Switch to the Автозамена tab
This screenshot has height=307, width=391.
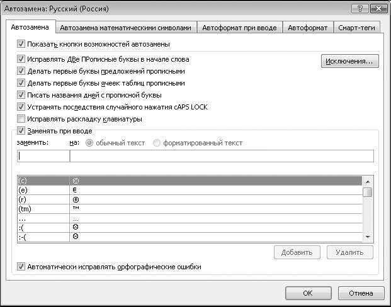pyautogui.click(x=30, y=27)
